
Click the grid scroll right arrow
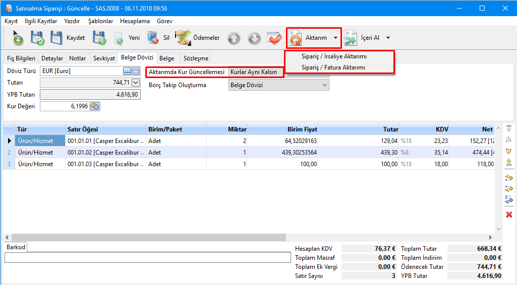pyautogui.click(x=490, y=237)
